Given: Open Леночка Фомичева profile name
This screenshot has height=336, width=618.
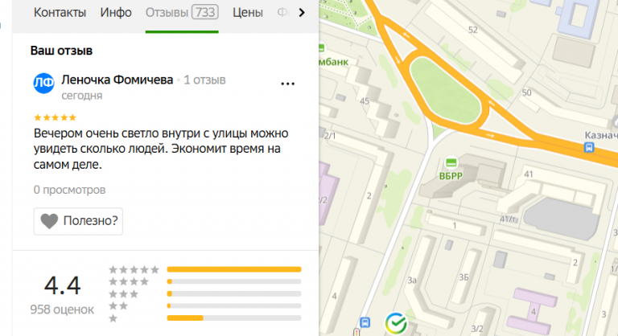Looking at the screenshot, I should click(x=117, y=80).
